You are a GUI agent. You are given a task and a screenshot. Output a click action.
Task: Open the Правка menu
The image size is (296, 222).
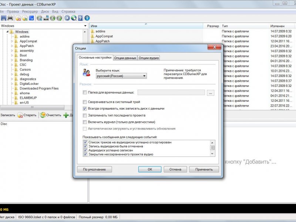click(13, 11)
